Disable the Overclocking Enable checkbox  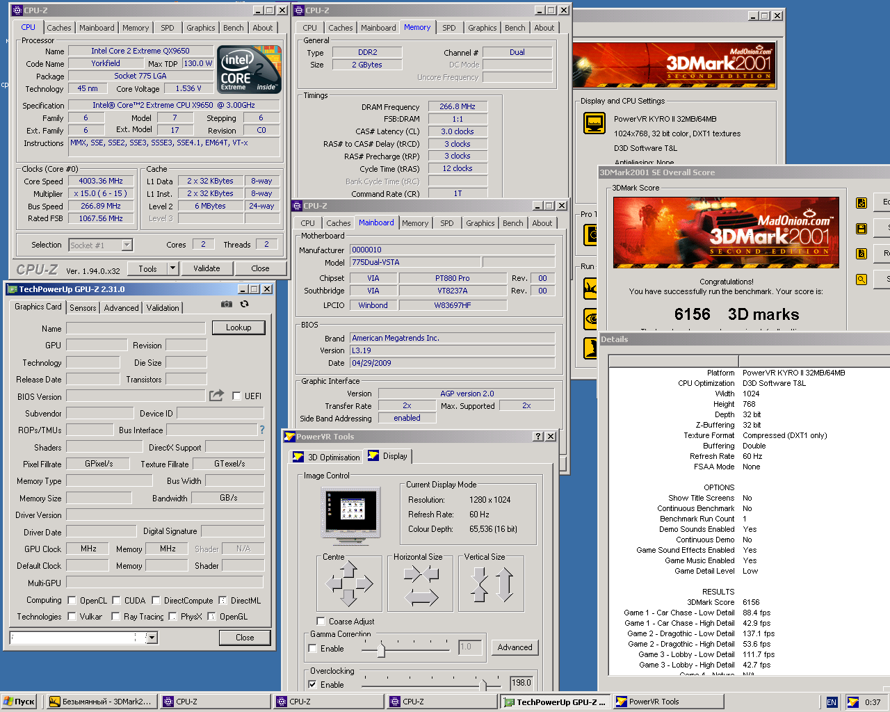tap(313, 685)
